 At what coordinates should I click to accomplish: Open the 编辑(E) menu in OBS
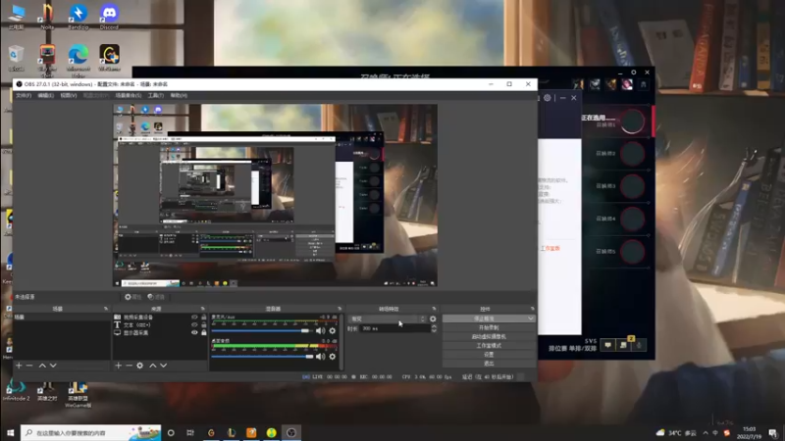pos(45,95)
